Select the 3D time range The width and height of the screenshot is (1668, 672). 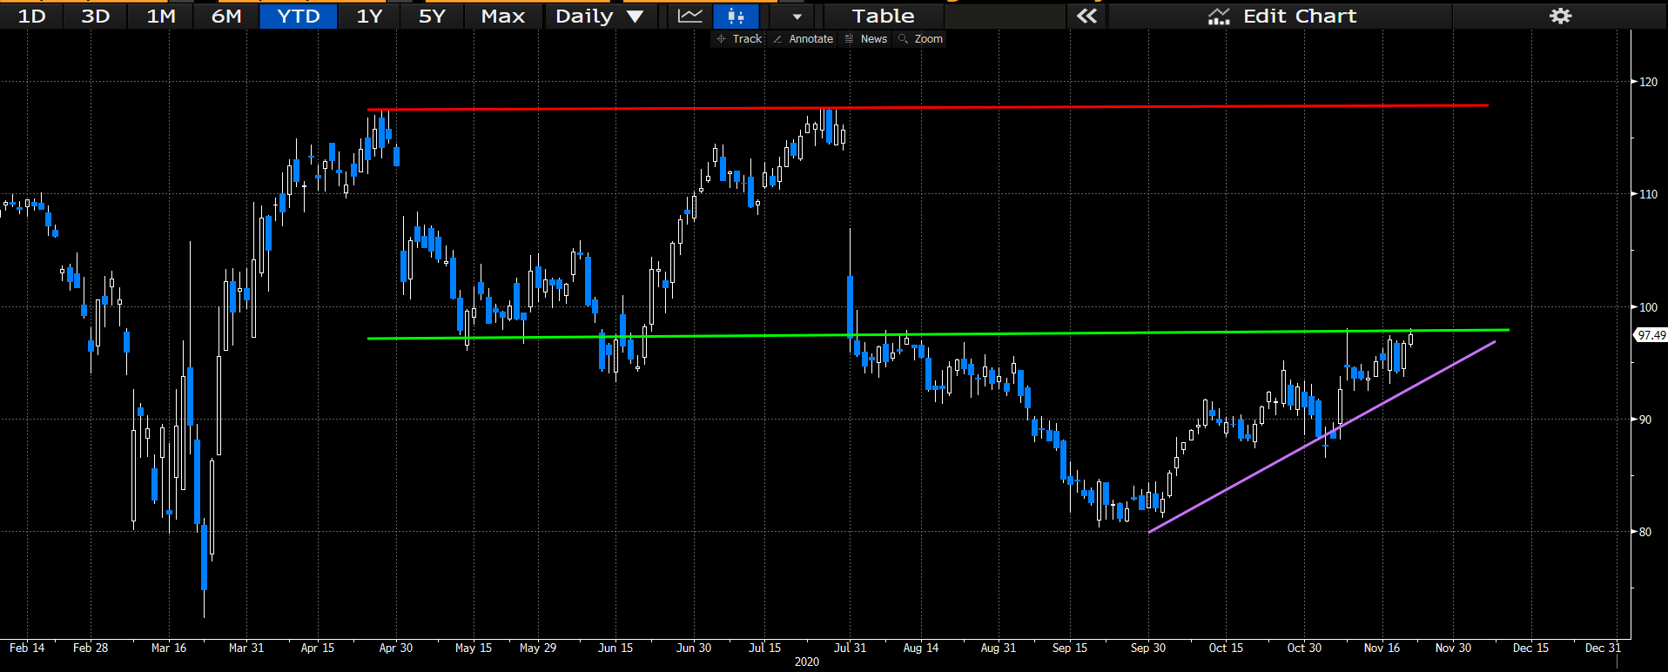pos(95,16)
